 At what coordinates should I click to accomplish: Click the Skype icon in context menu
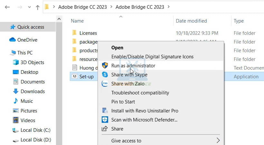(105, 75)
